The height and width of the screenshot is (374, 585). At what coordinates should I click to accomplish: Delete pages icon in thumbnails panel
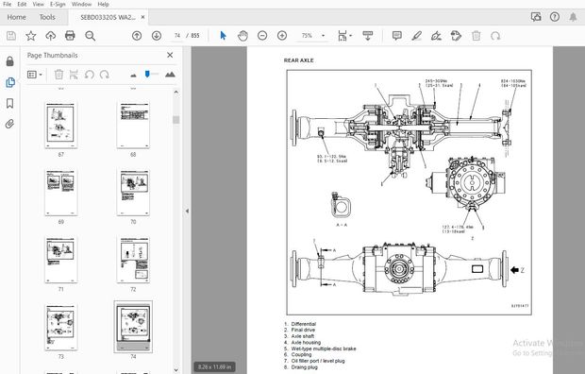coord(58,75)
